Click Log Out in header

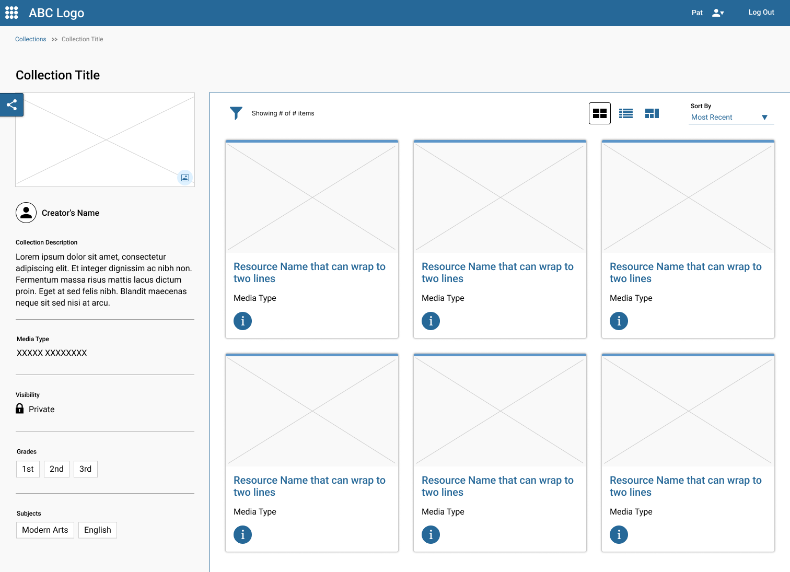point(761,13)
